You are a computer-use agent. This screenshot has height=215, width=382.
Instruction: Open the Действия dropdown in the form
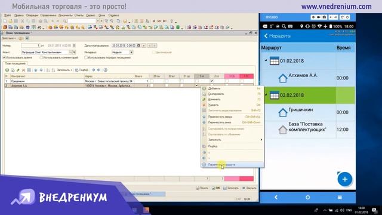[8, 38]
